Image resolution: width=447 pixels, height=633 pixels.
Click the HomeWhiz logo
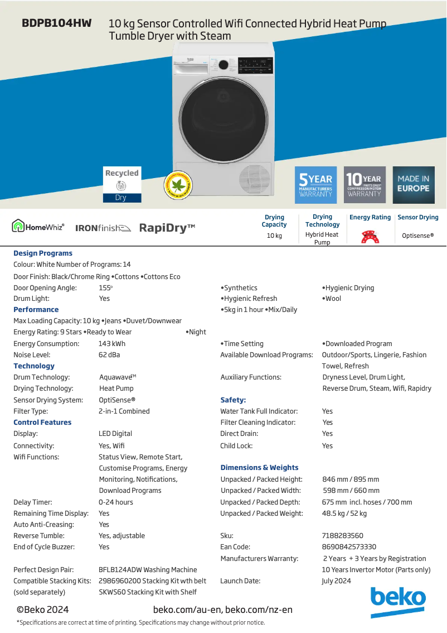38,227
